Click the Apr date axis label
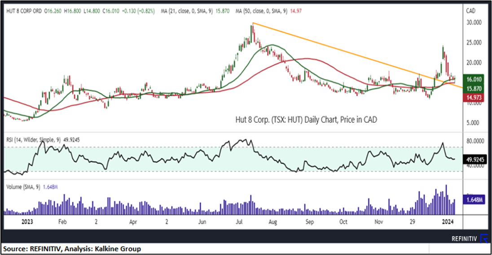This screenshot has width=492, height=255. tap(133, 222)
